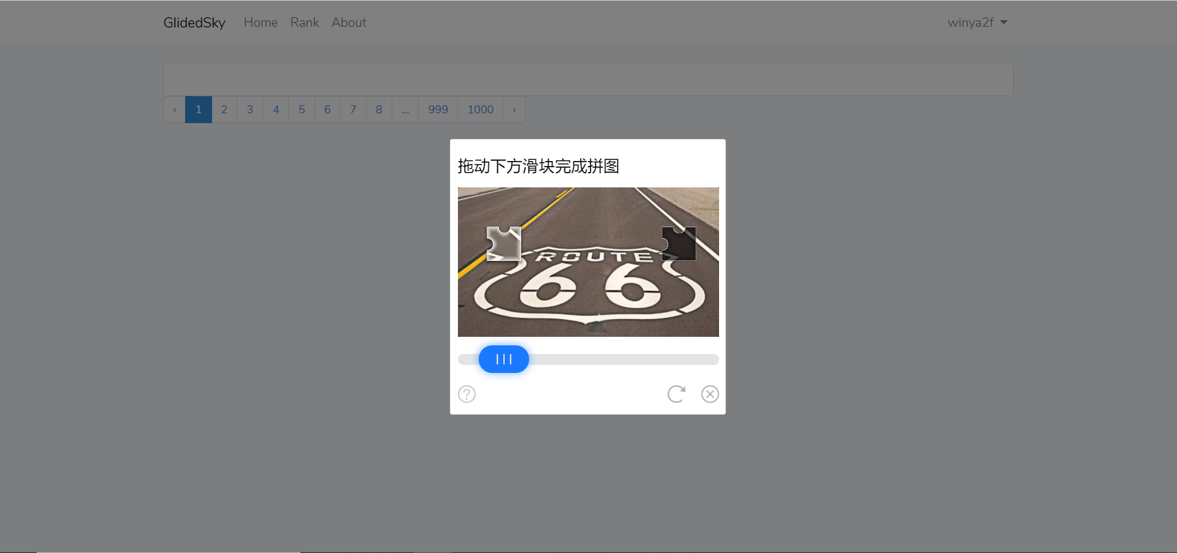Open the About nav link
1177x553 pixels.
pyautogui.click(x=349, y=23)
